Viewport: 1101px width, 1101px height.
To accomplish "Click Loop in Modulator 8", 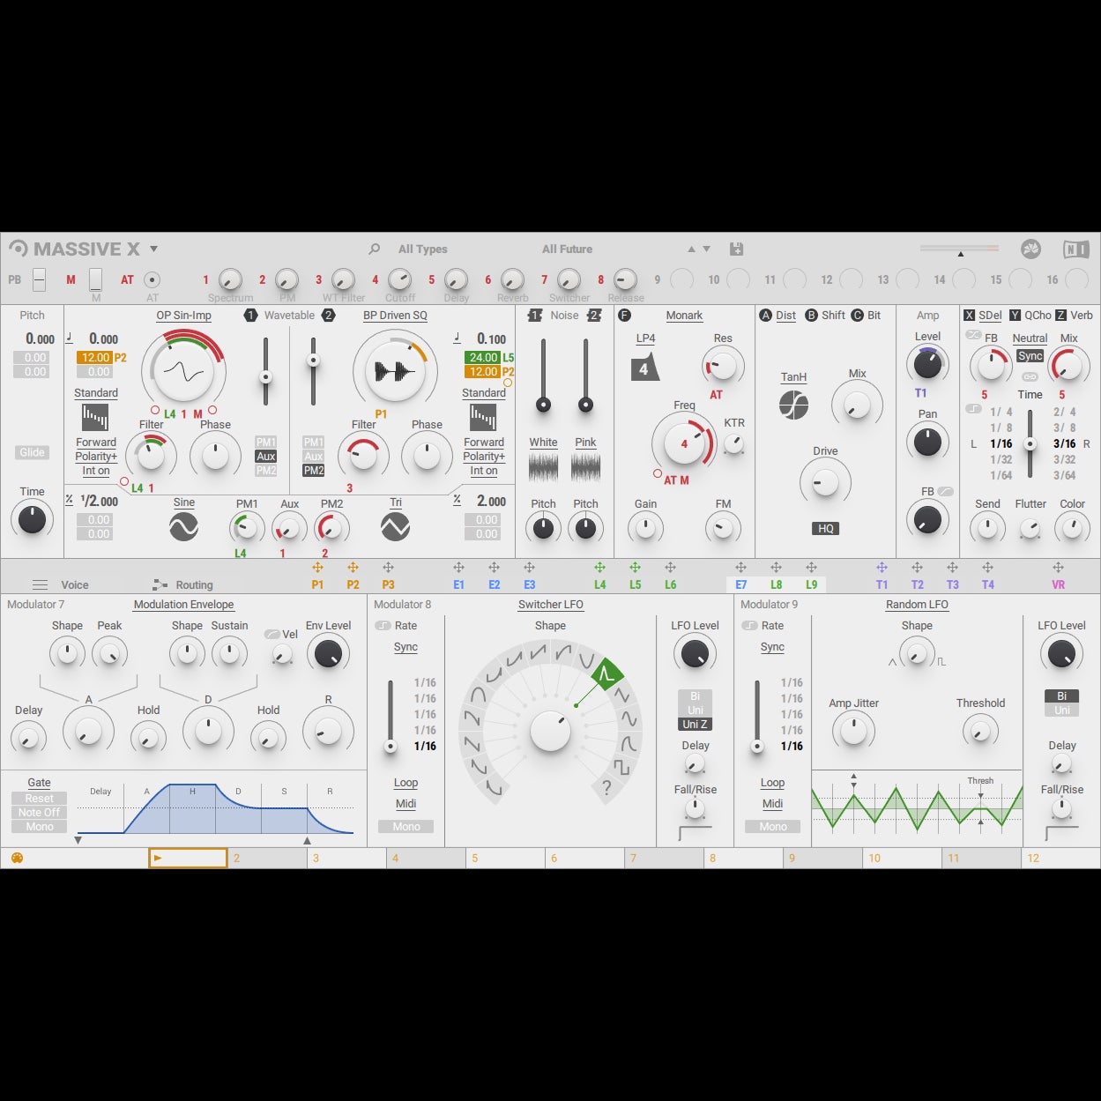I will tap(405, 783).
